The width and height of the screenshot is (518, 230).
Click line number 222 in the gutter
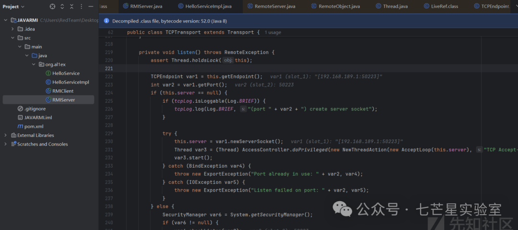point(109,76)
